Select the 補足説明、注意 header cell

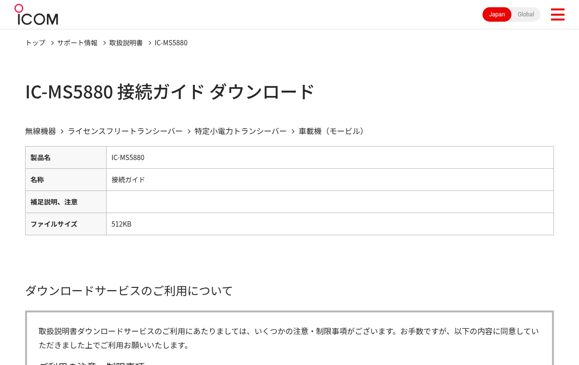[66, 202]
